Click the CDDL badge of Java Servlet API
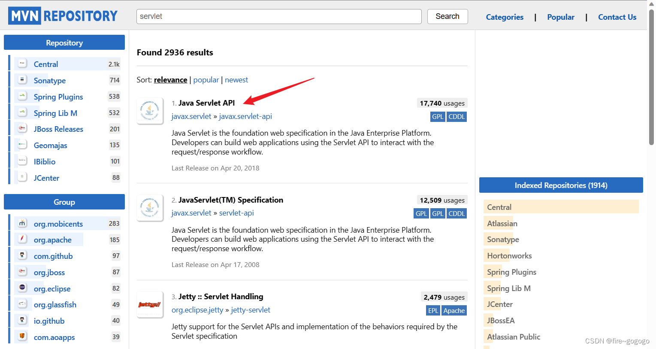656x349 pixels. pyautogui.click(x=456, y=117)
